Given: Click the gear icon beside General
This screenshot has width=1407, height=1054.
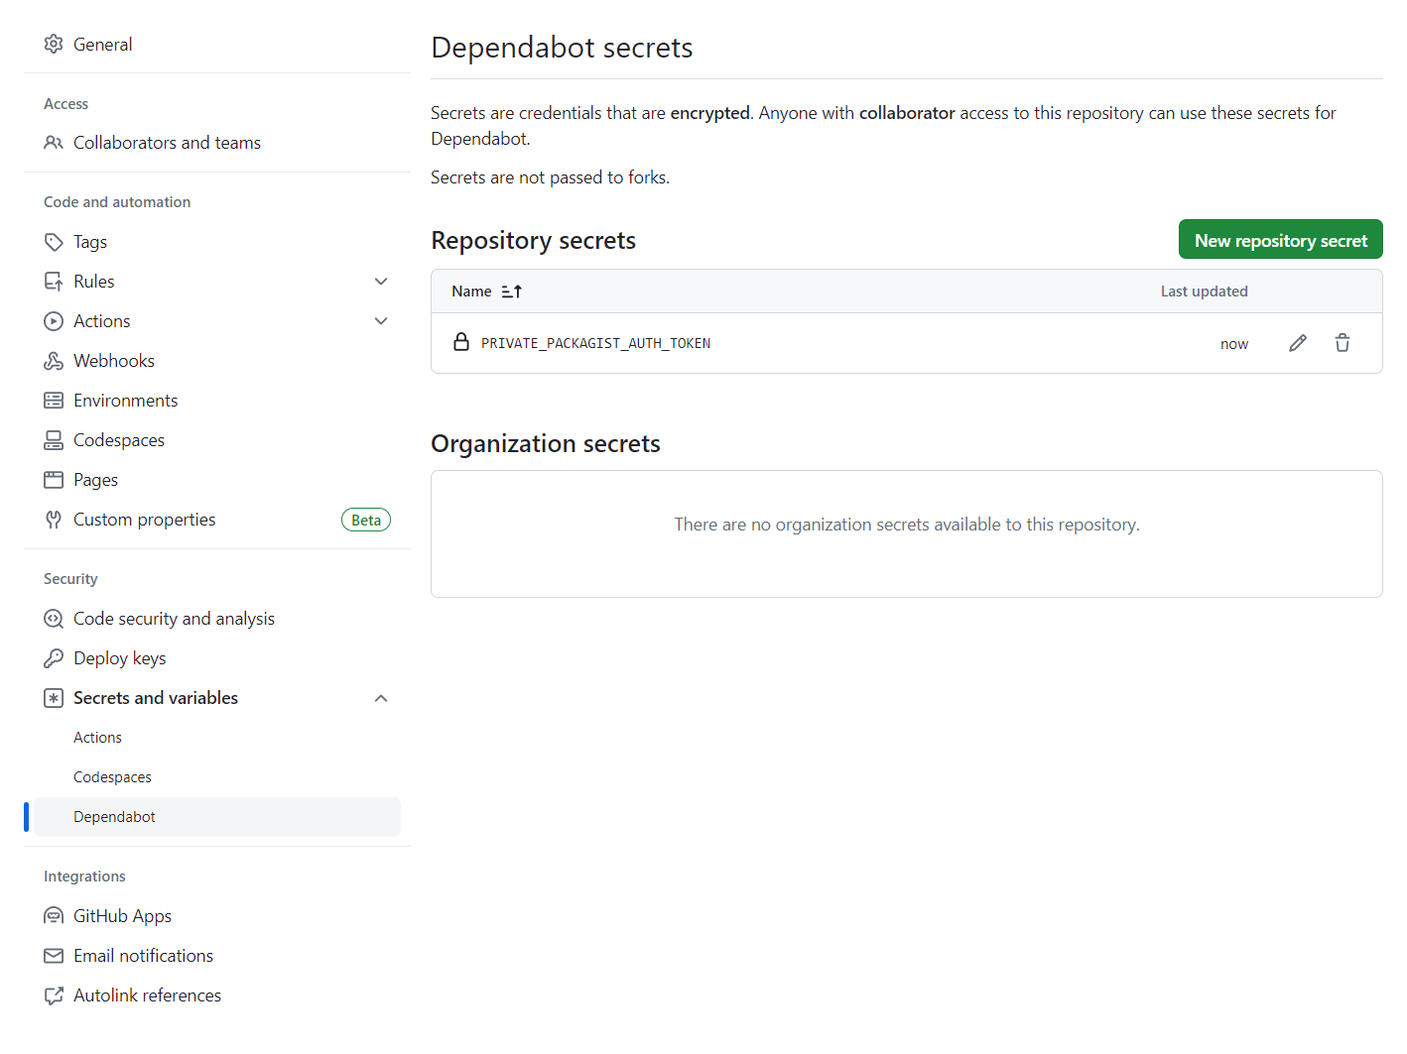Looking at the screenshot, I should (54, 45).
